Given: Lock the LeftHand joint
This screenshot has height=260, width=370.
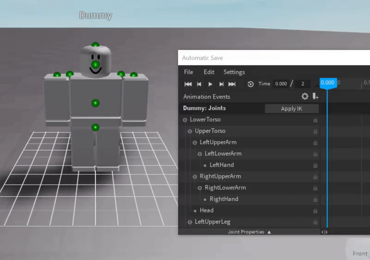Looking at the screenshot, I should pos(315,165).
